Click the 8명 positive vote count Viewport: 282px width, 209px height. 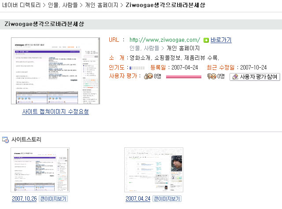point(158,76)
